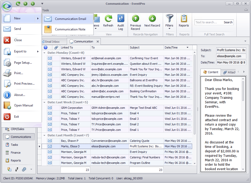This screenshot has width=251, height=183.
Task: Click the green down-arrow quick access icon
Action: pyautogui.click(x=33, y=3)
